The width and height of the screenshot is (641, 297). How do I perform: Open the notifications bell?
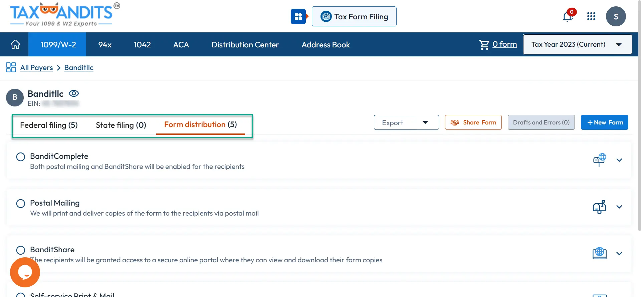(x=568, y=16)
